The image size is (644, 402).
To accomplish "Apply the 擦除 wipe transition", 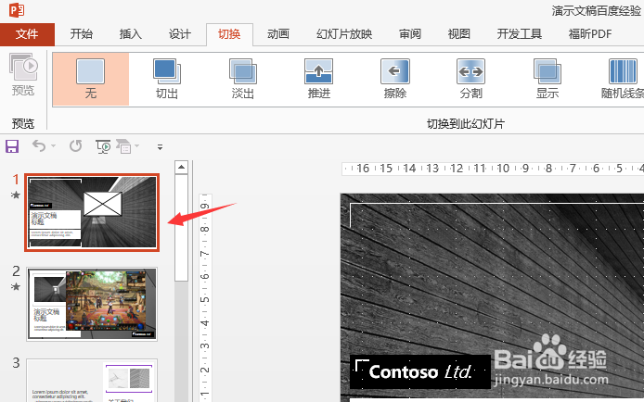I will click(395, 79).
